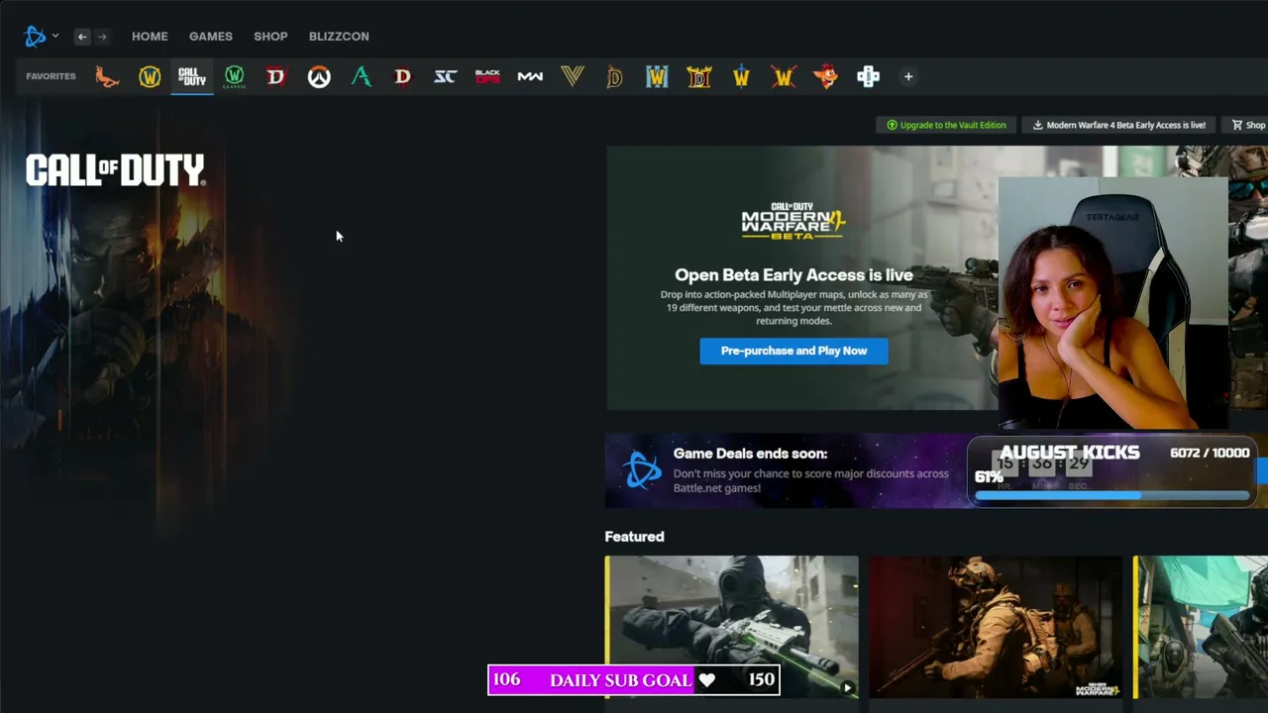Open featured thumbnail with gas mask soldier
The height and width of the screenshot is (713, 1268).
(732, 627)
